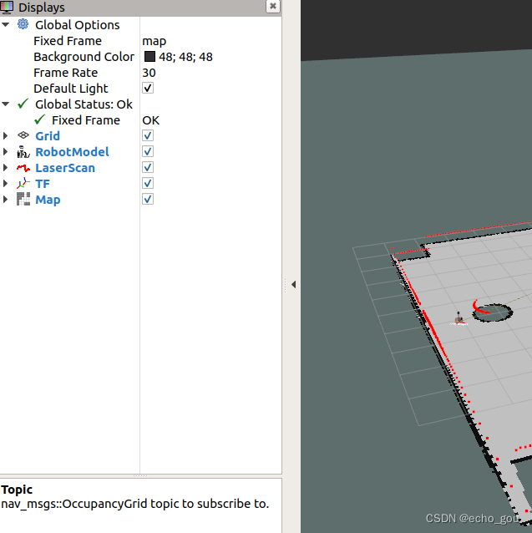
Task: Expand the Map display properties
Action: tap(6, 199)
